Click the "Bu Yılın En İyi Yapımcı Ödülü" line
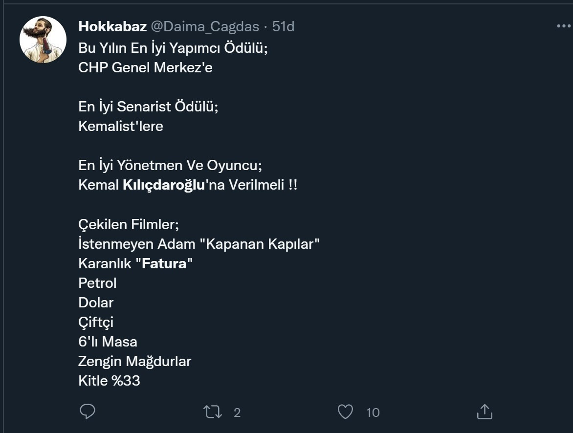Viewport: 573px width, 433px height. coord(173,48)
